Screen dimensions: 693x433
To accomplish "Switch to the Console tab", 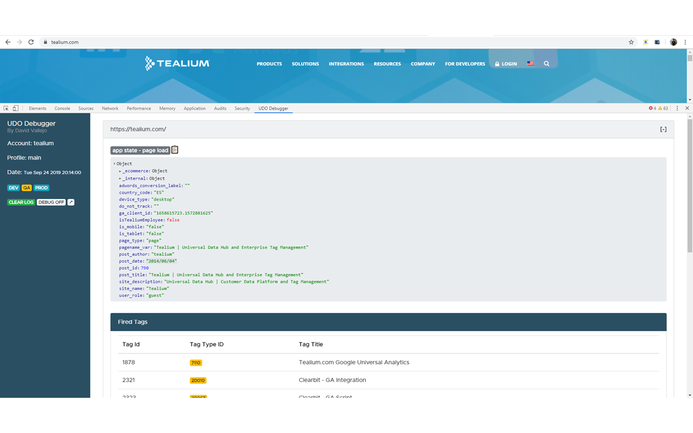I will [62, 108].
